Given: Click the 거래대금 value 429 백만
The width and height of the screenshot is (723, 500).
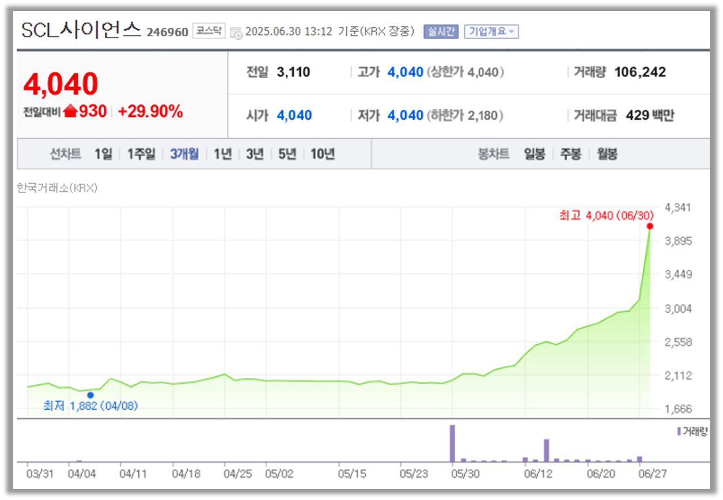Looking at the screenshot, I should [x=650, y=115].
